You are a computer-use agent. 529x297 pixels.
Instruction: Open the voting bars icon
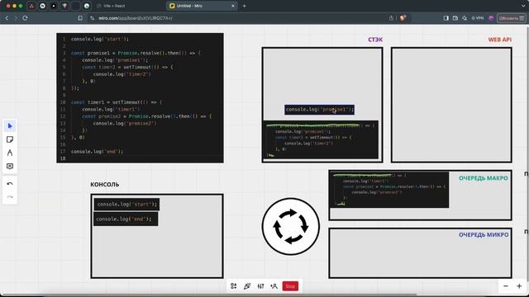coord(260,286)
